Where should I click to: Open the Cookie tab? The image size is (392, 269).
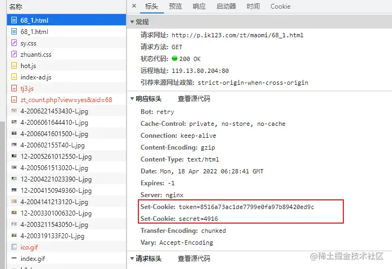tap(280, 6)
